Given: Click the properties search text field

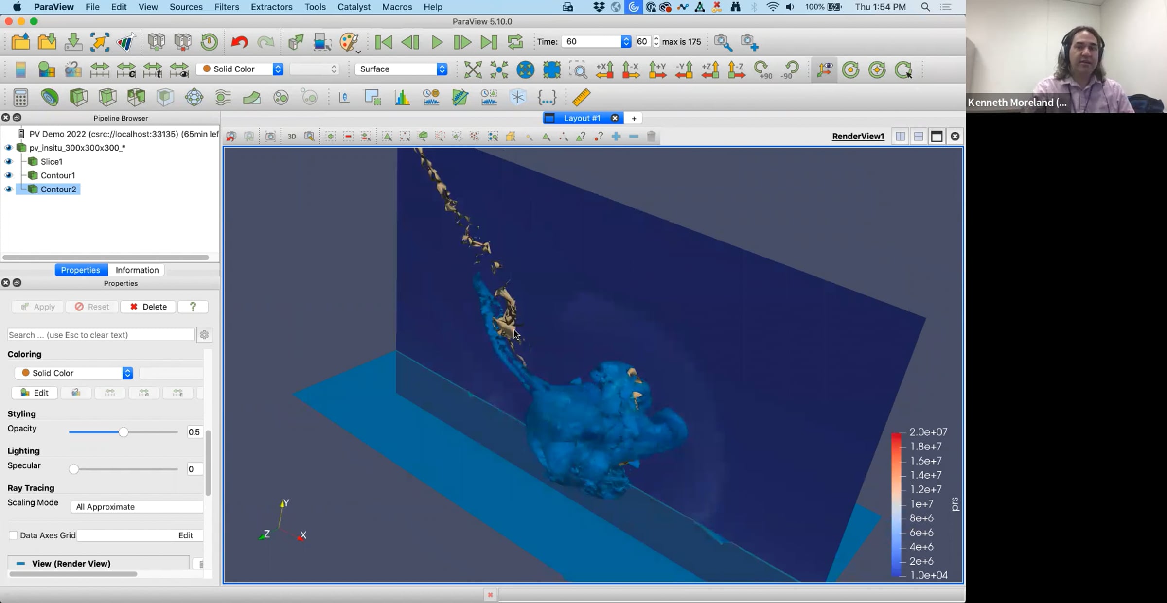Looking at the screenshot, I should click(x=101, y=335).
